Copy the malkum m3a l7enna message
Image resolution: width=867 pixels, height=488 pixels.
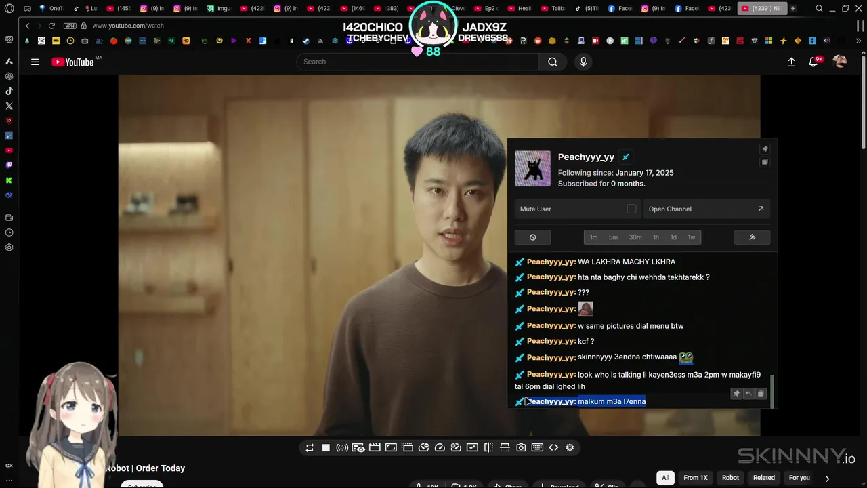[761, 394]
